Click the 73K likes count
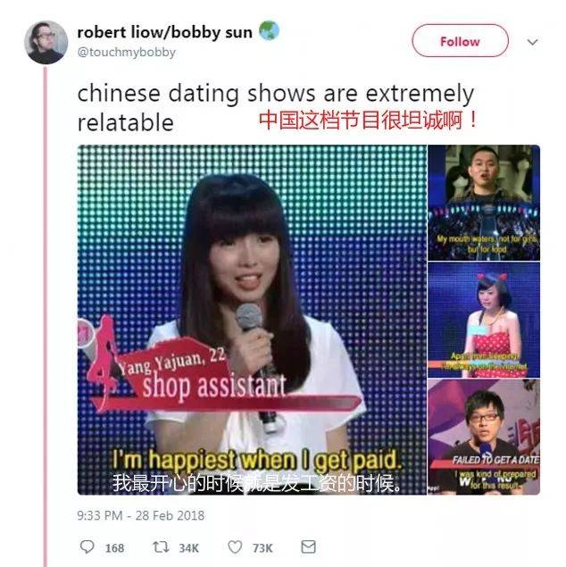Image resolution: width=566 pixels, height=567 pixels. pos(262,548)
